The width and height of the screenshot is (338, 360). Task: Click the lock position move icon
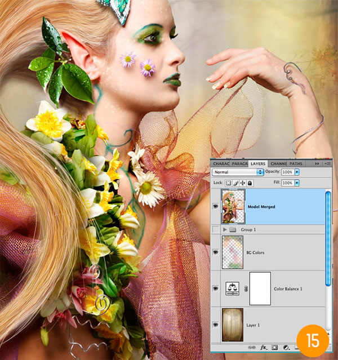click(242, 183)
